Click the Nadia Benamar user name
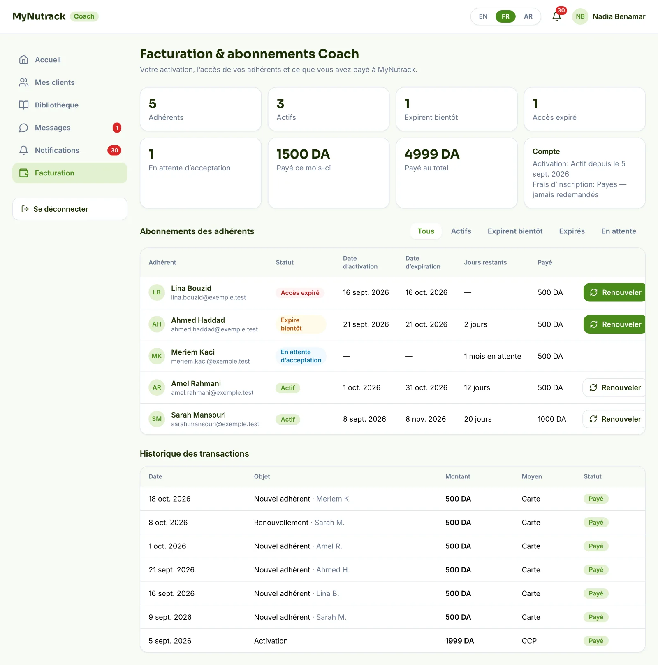The height and width of the screenshot is (665, 658). [619, 16]
